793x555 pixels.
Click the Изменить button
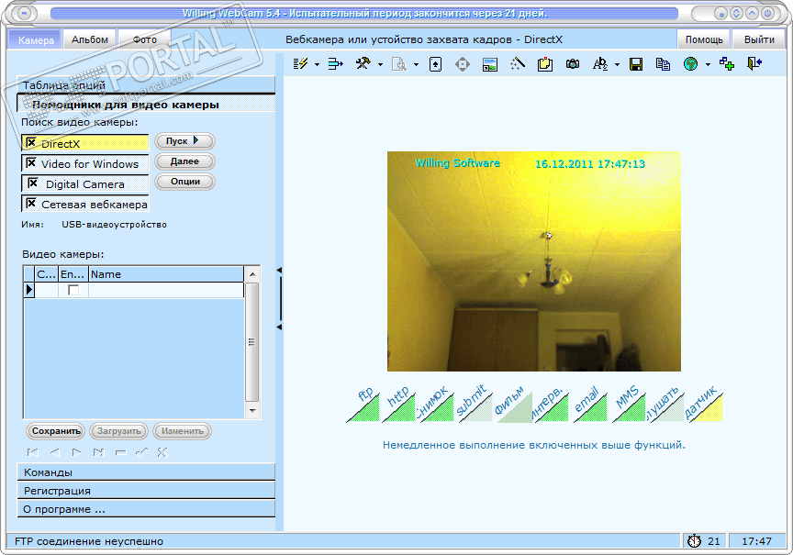click(x=182, y=431)
